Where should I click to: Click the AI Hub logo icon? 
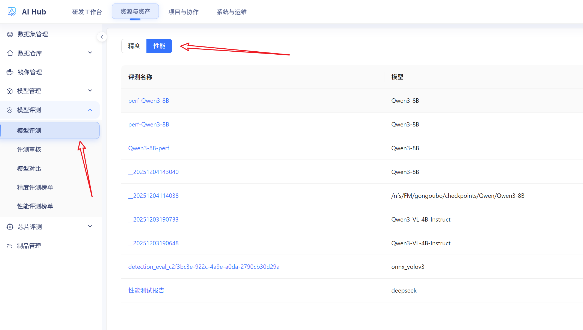(x=12, y=12)
